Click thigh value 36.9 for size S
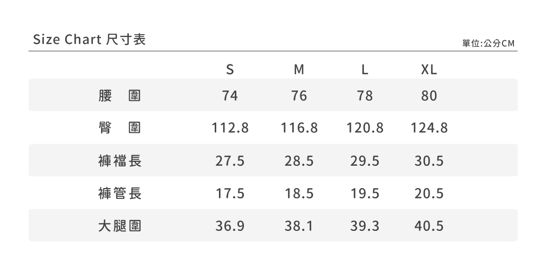 pos(230,226)
